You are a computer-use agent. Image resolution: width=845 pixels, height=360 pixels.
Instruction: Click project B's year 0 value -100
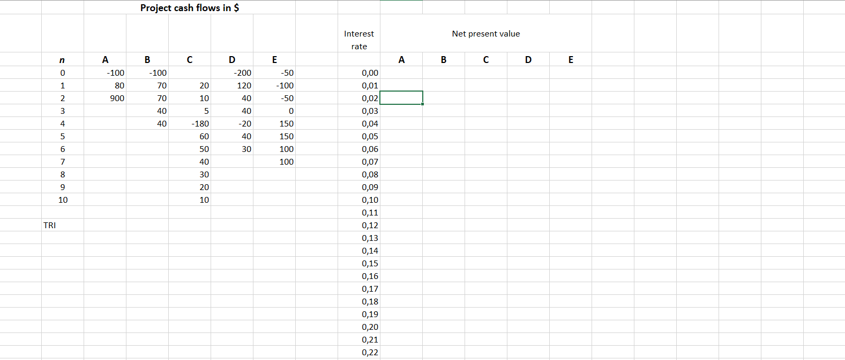[147, 73]
